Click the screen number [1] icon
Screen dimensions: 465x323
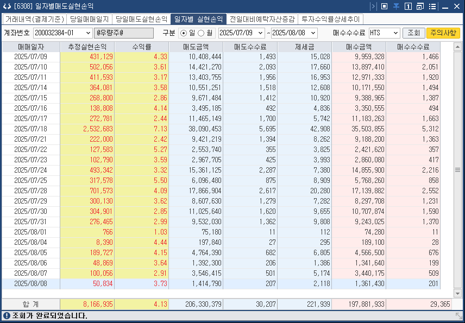coord(408,7)
